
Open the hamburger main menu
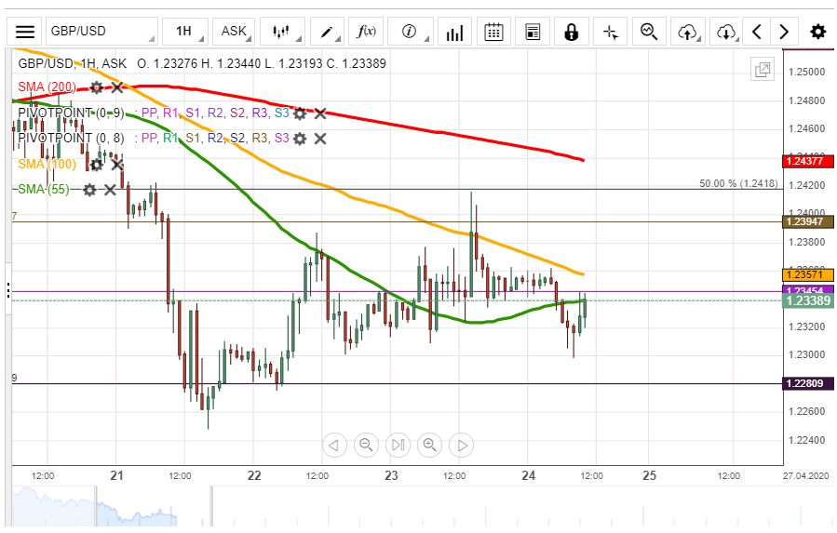[x=24, y=32]
